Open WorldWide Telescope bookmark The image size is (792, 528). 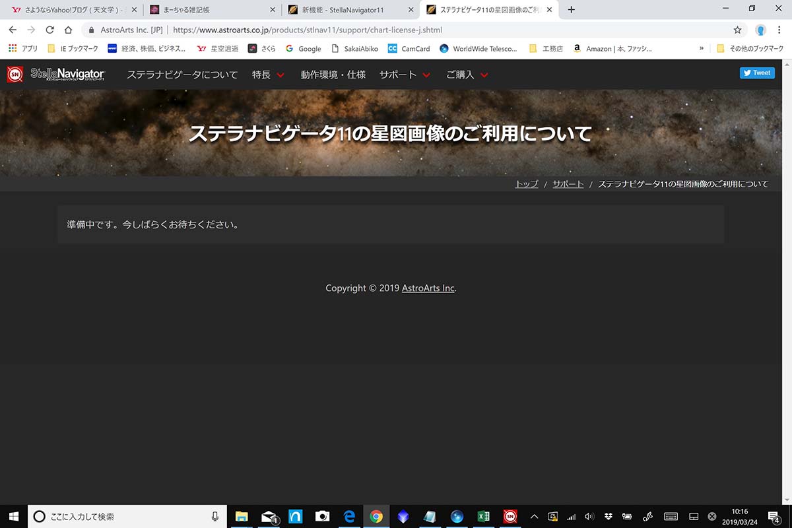pyautogui.click(x=478, y=48)
